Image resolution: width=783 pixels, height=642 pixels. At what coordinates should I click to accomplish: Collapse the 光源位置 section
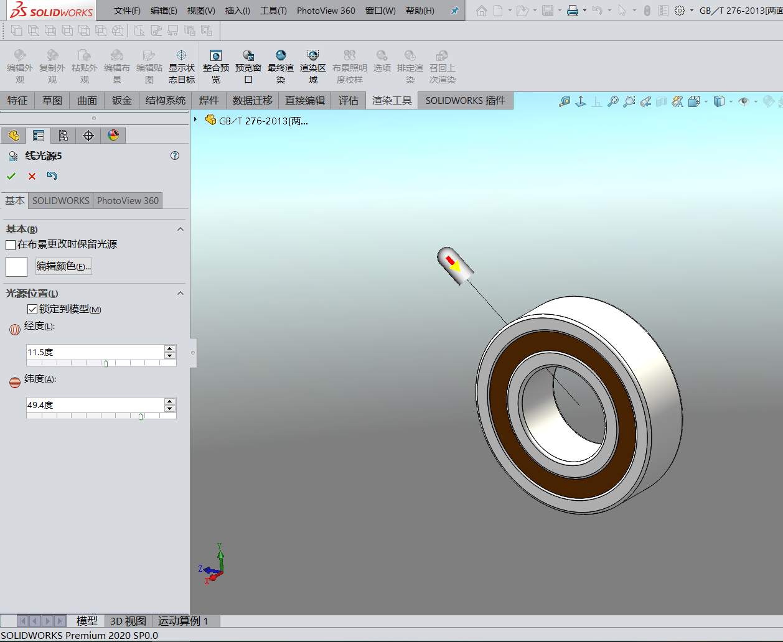[x=181, y=292]
